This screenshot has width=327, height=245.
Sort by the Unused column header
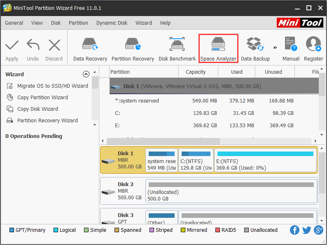click(x=275, y=72)
